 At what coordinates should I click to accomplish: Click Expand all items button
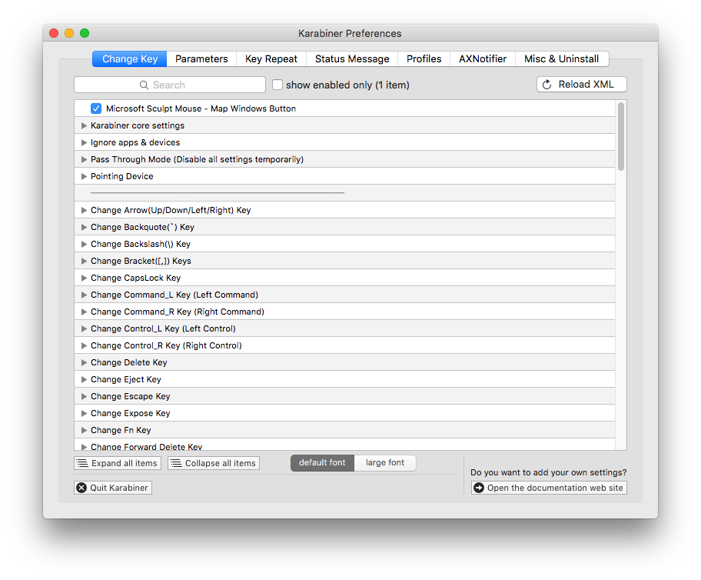pyautogui.click(x=118, y=463)
